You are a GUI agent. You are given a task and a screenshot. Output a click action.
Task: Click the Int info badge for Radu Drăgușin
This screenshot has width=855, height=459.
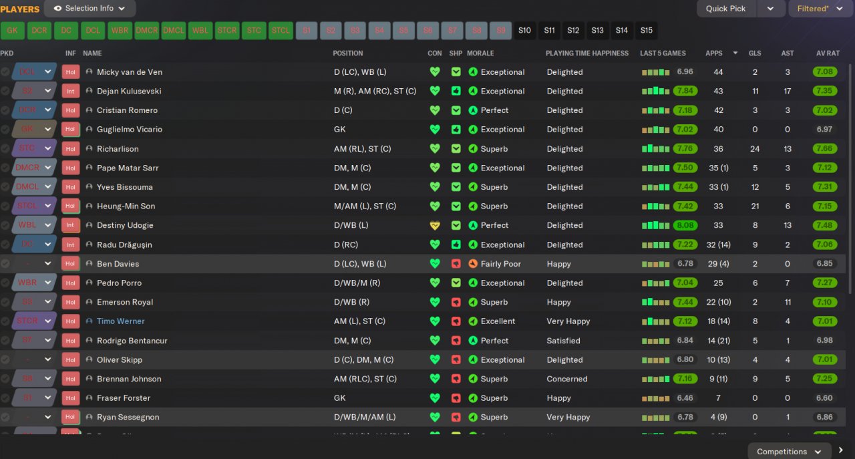click(70, 245)
